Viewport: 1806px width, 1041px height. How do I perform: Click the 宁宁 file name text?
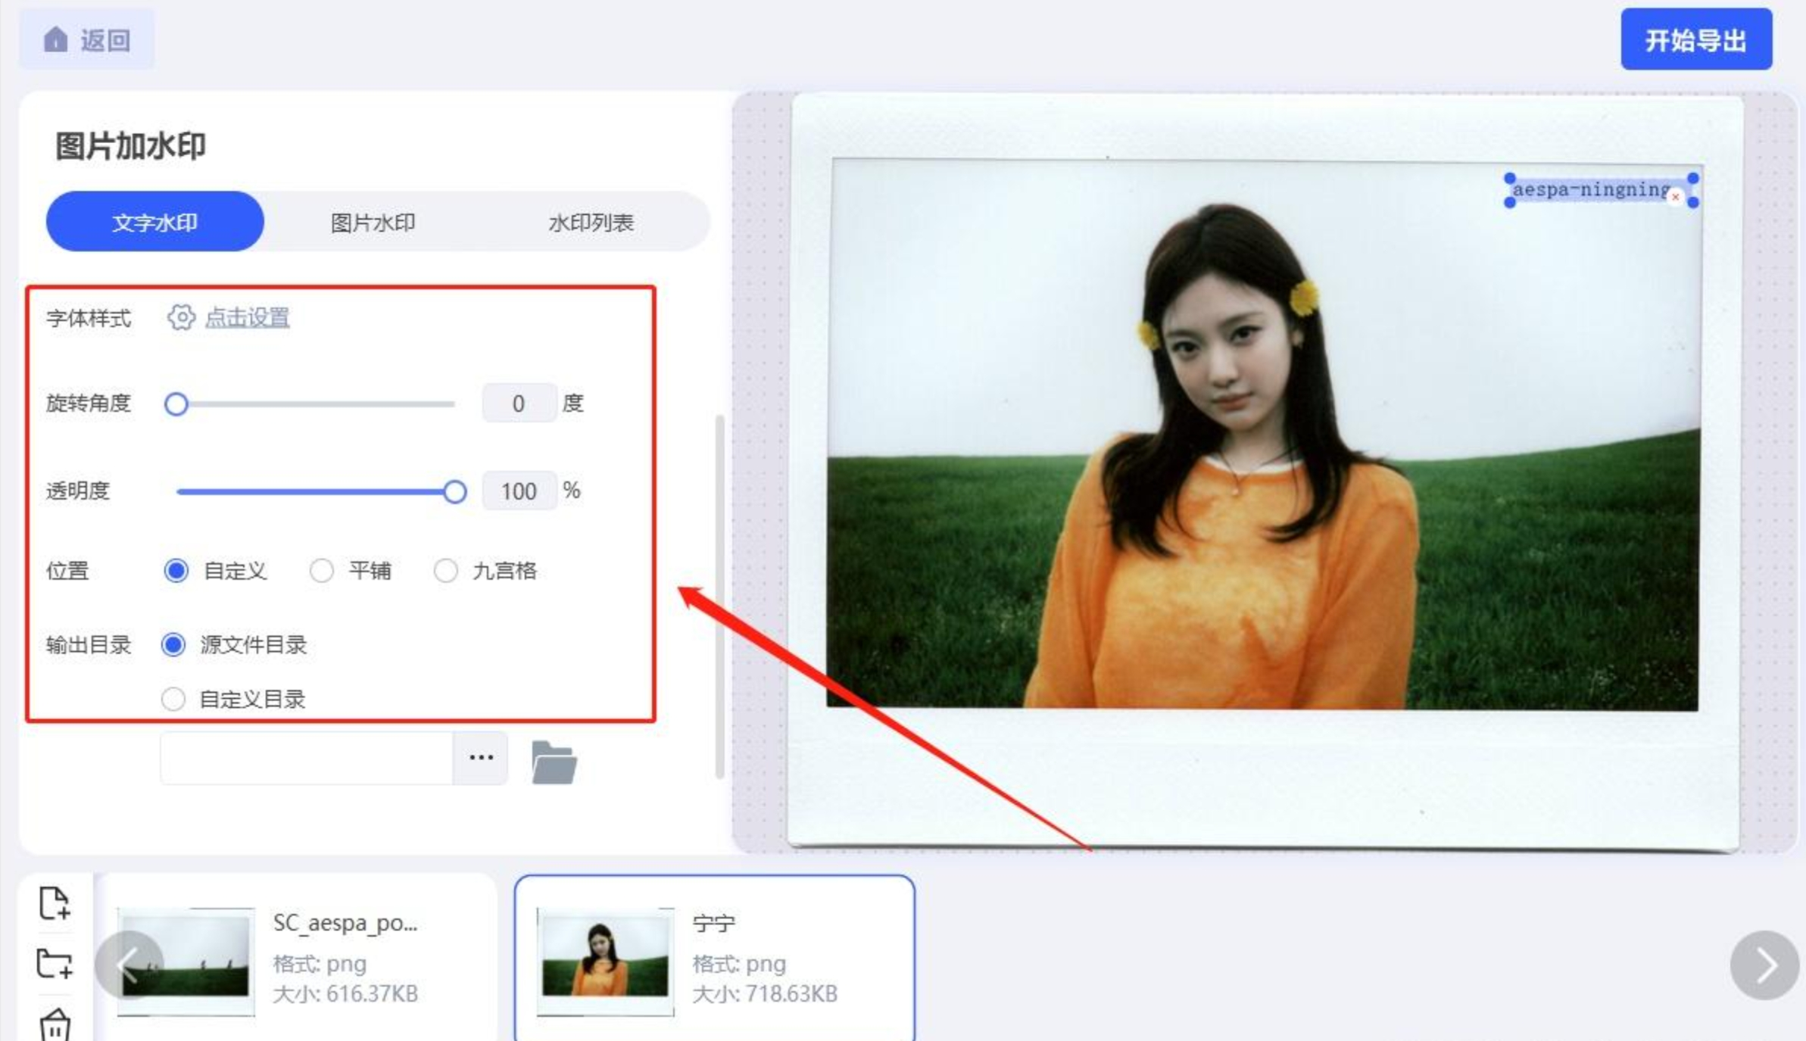[x=713, y=923]
